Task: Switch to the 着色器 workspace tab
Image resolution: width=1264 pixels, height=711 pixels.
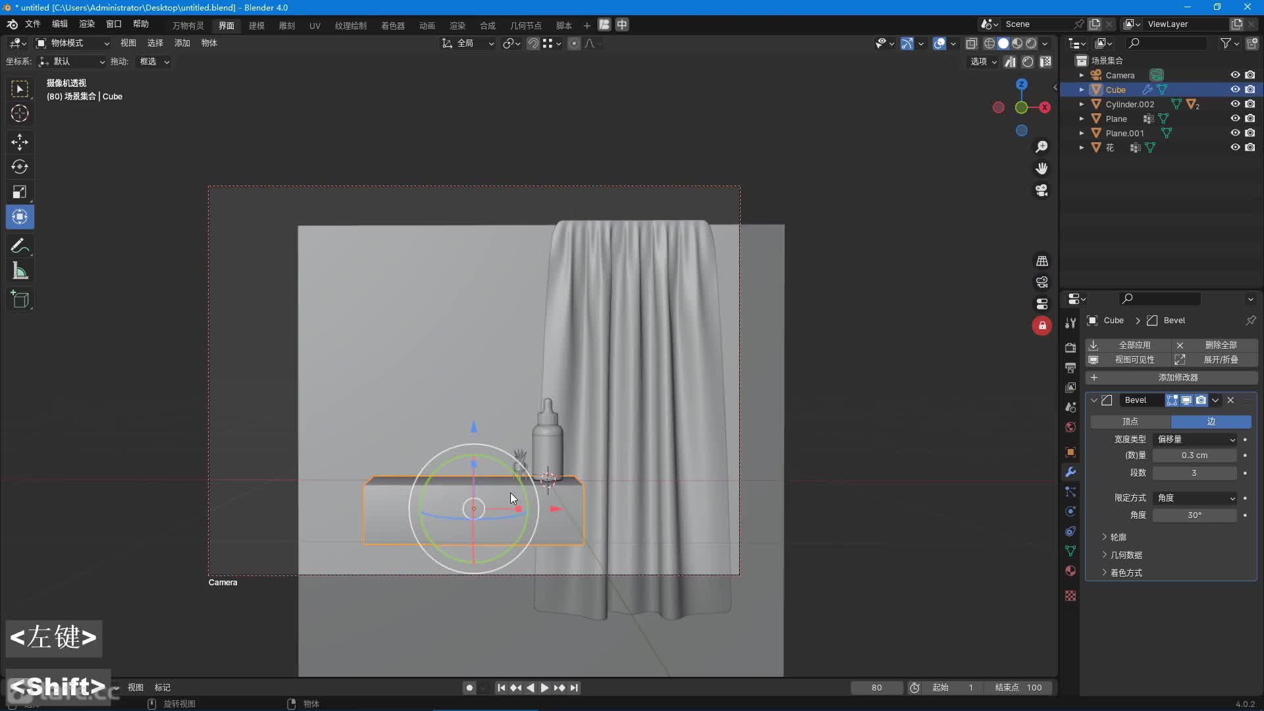Action: click(x=393, y=26)
